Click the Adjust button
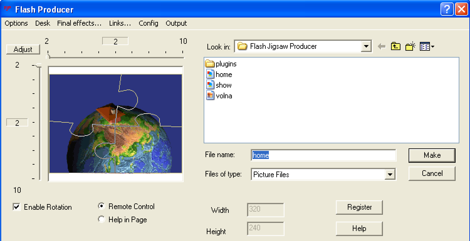470x241 pixels. (x=23, y=49)
